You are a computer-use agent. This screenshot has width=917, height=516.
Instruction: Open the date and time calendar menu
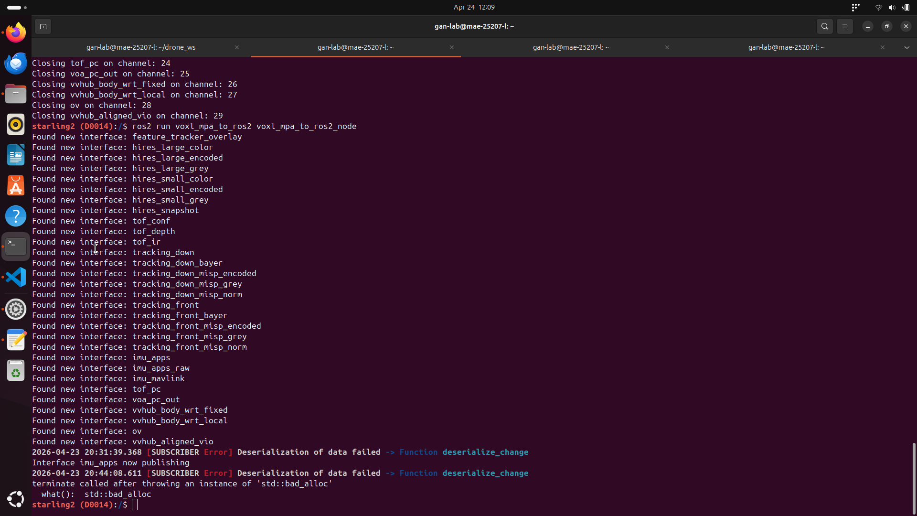coord(474,7)
